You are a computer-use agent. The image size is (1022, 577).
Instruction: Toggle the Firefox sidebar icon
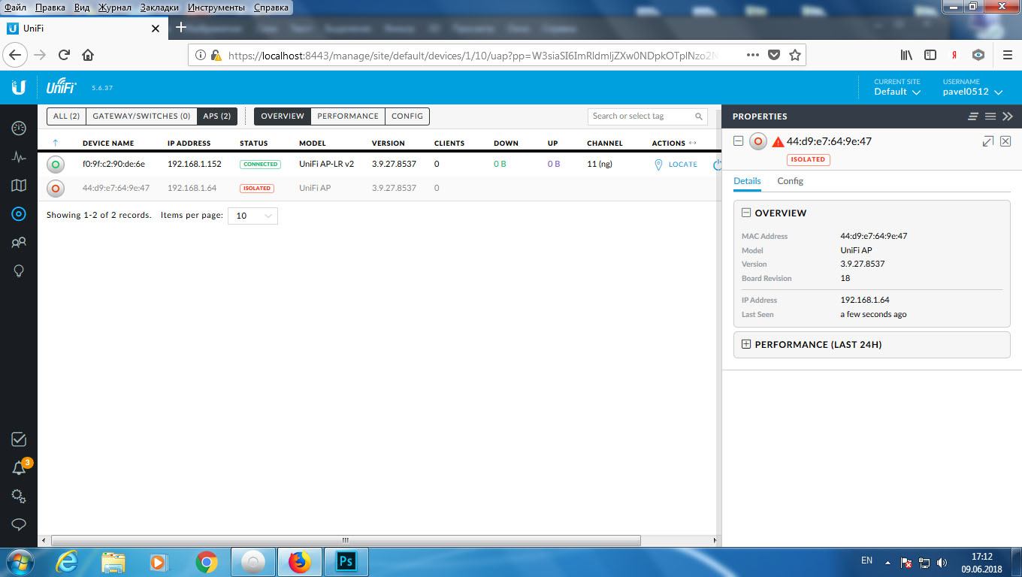[x=930, y=55]
